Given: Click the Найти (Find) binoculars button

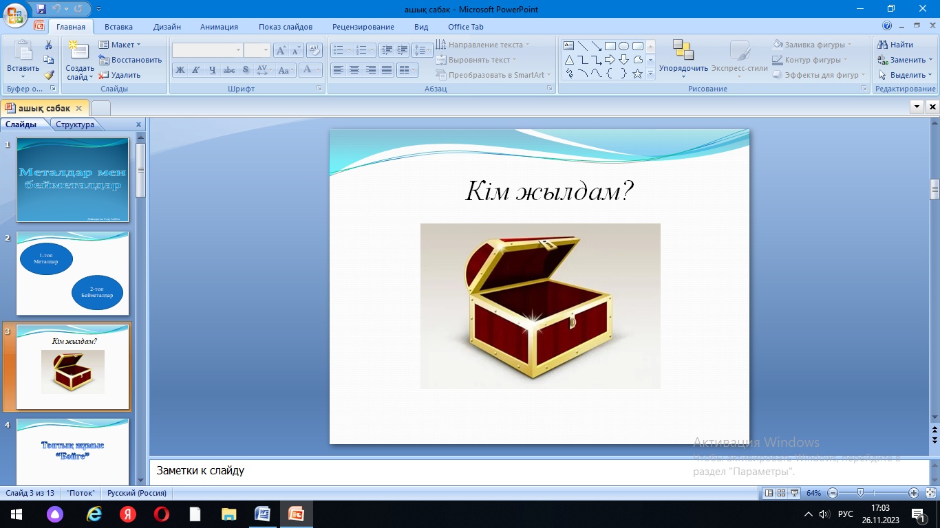Looking at the screenshot, I should [x=896, y=45].
